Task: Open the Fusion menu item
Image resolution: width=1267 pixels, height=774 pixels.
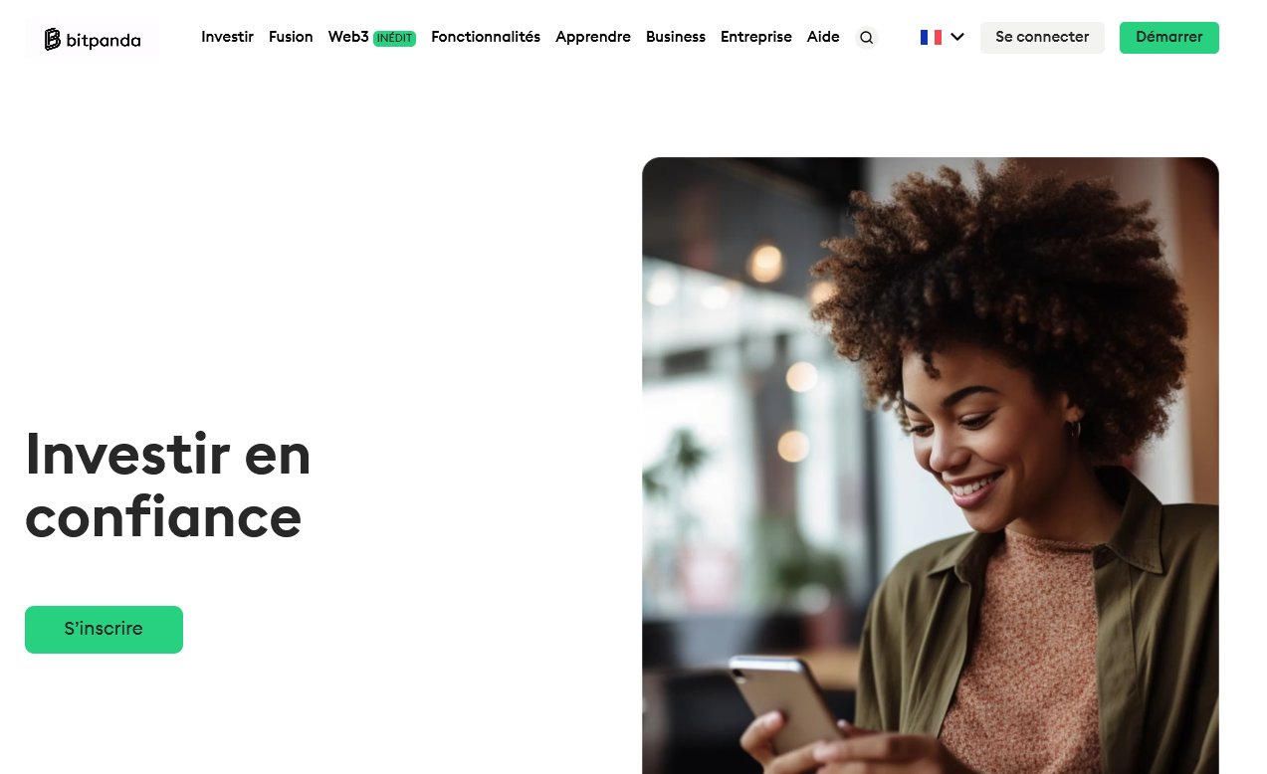Action: click(291, 37)
